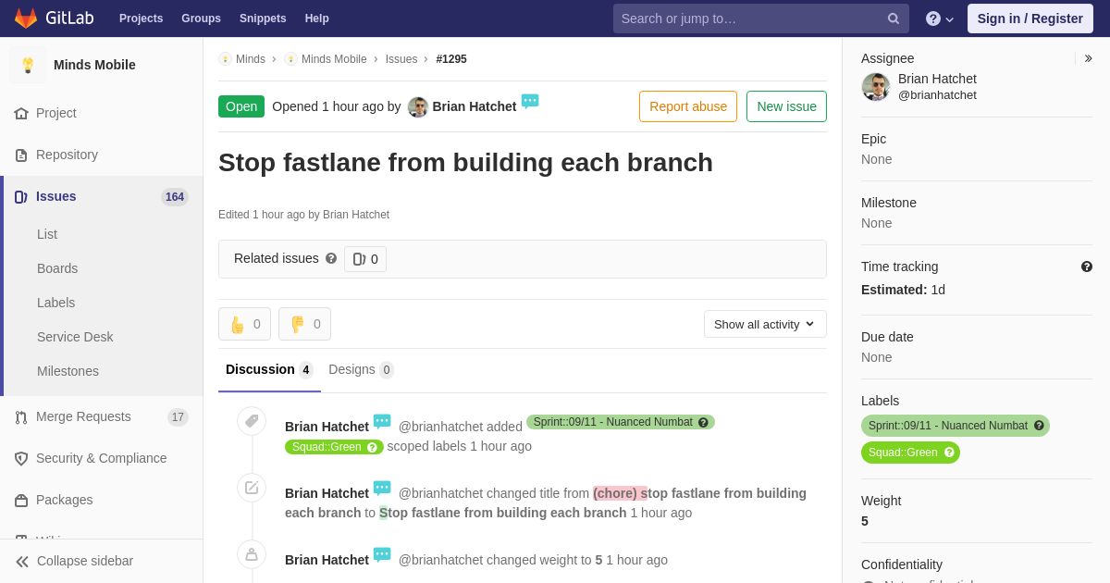1110x583 pixels.
Task: Click the assignee avatar in right sidebar
Action: [875, 87]
